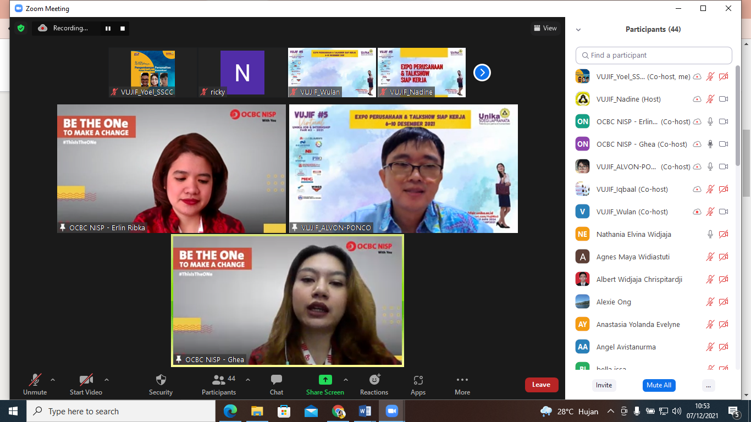Open the Windows Start menu
The height and width of the screenshot is (422, 751).
coord(13,411)
